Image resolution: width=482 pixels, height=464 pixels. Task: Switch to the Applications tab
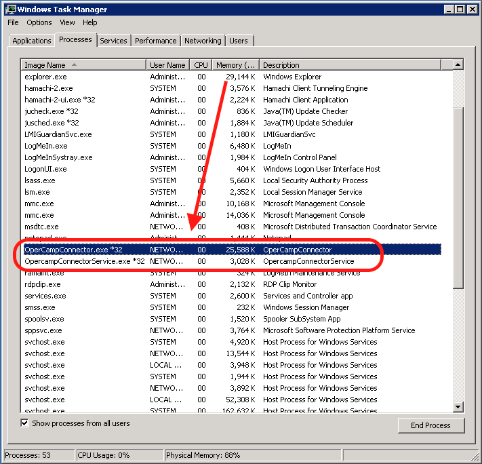point(32,41)
